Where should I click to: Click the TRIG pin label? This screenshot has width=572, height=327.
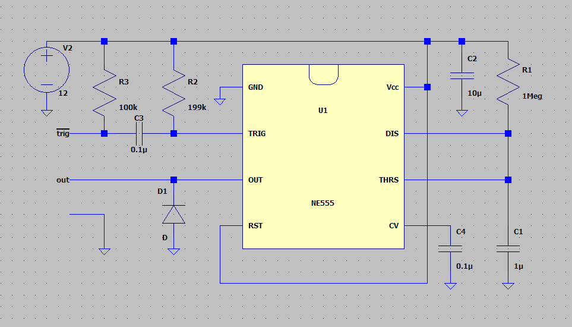[257, 134]
